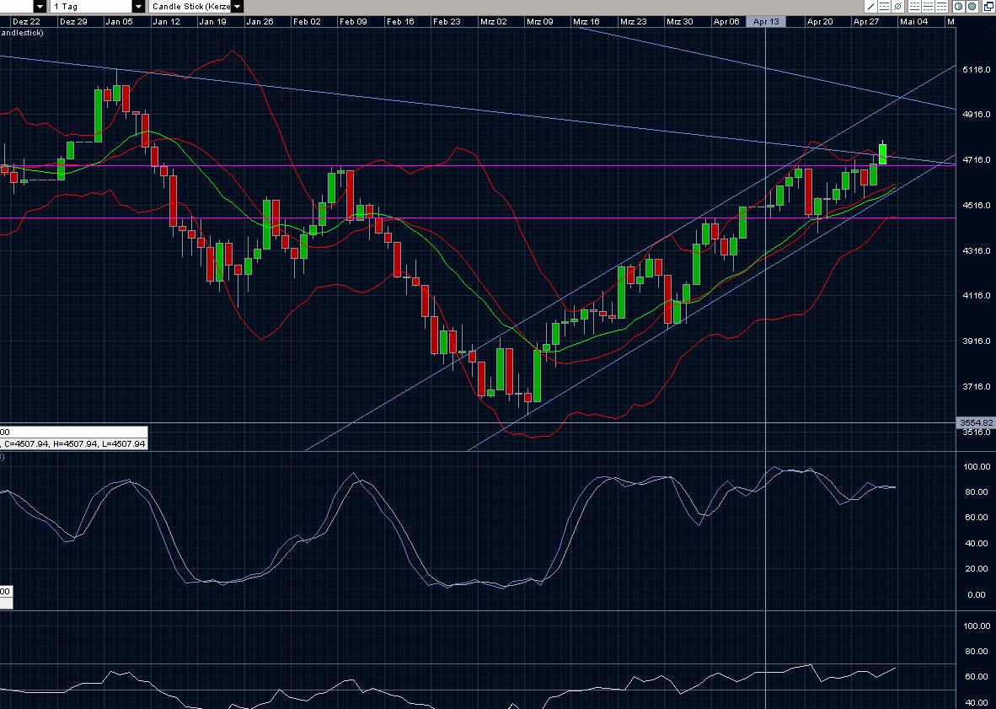Open the duplicate chart window icon
This screenshot has width=996, height=709.
pos(988,7)
